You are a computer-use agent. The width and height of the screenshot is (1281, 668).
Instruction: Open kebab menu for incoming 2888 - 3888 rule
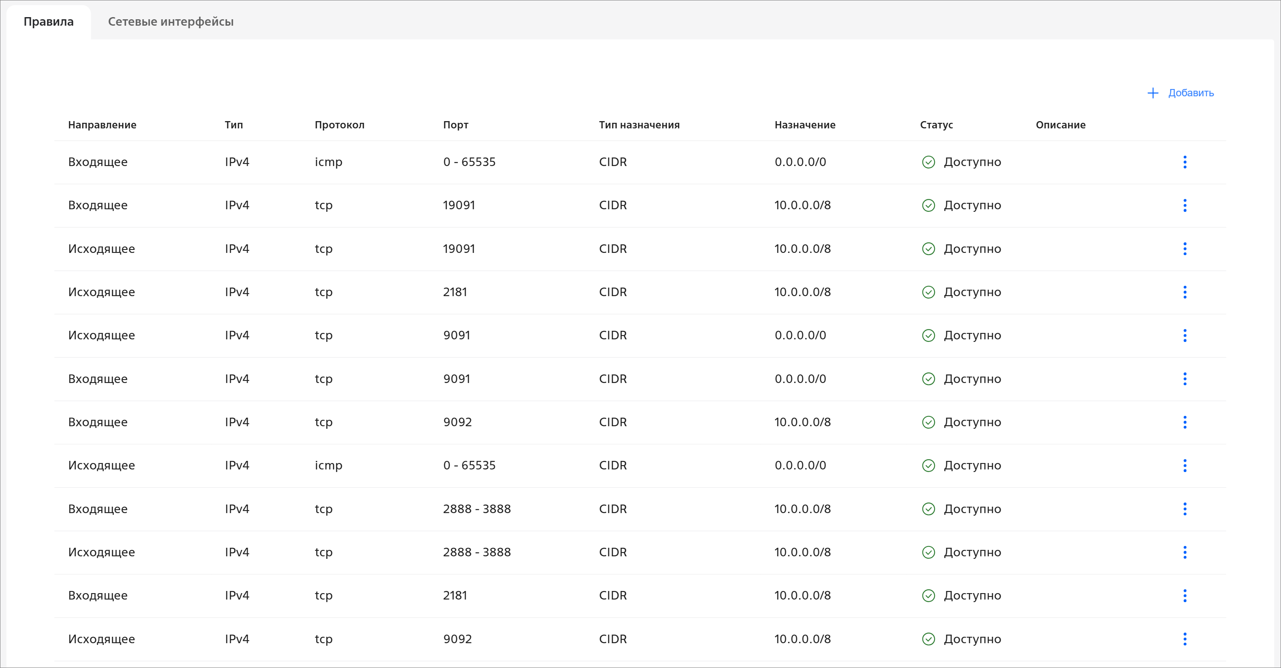point(1185,509)
